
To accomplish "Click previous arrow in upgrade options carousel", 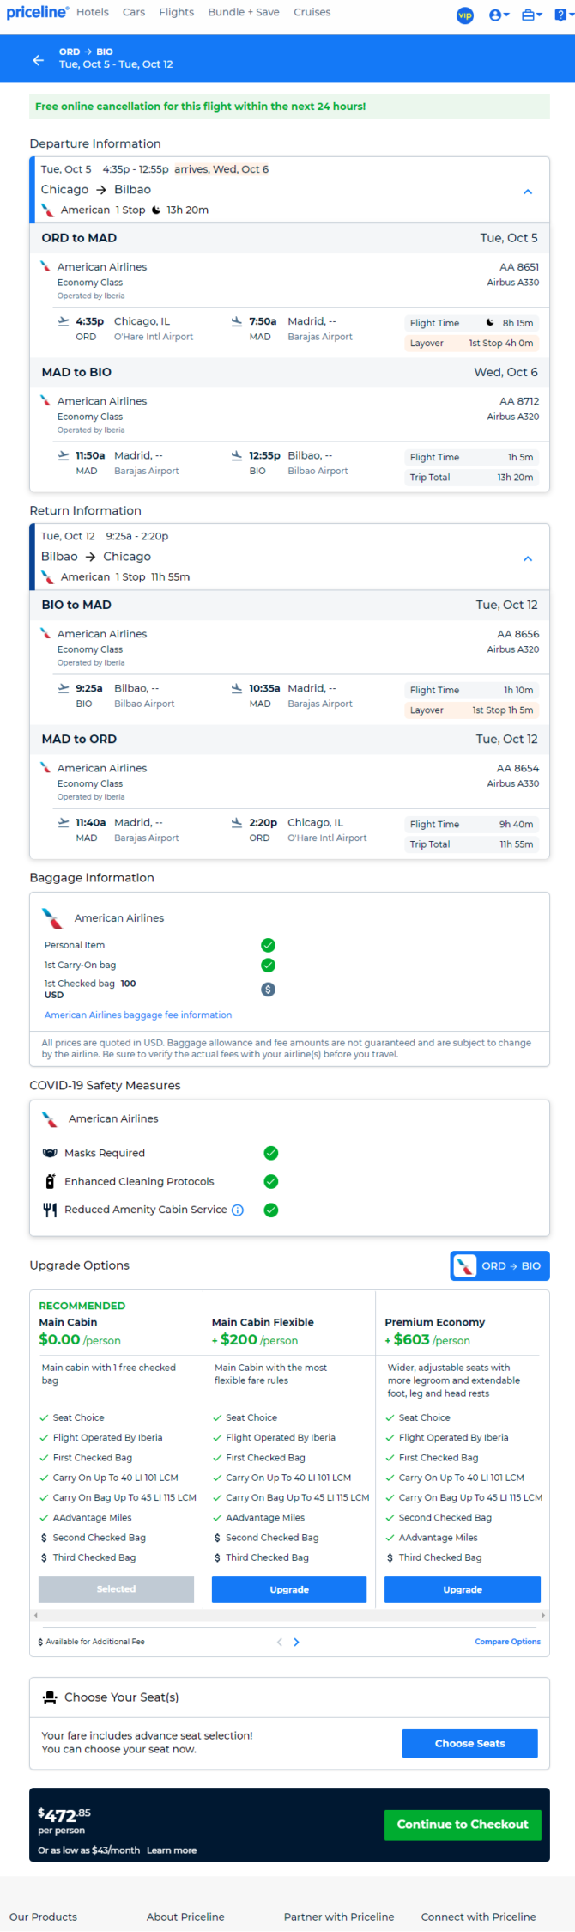I will (279, 1642).
